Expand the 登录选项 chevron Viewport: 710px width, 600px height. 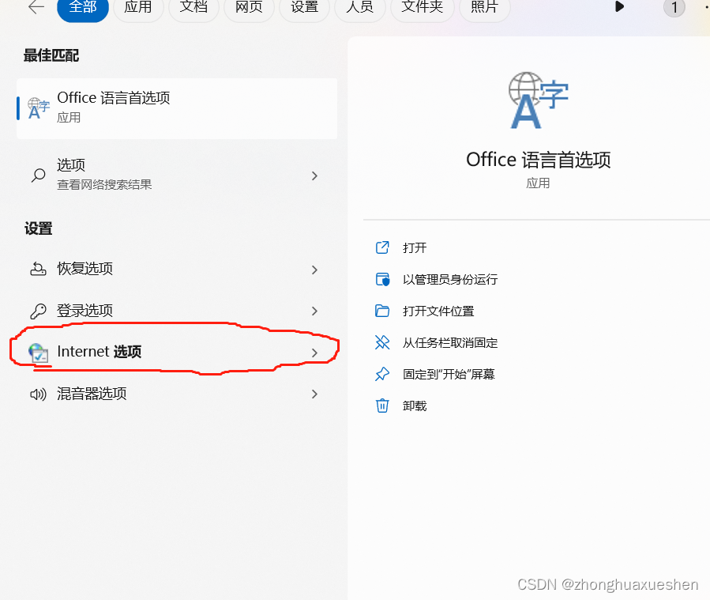coord(314,311)
